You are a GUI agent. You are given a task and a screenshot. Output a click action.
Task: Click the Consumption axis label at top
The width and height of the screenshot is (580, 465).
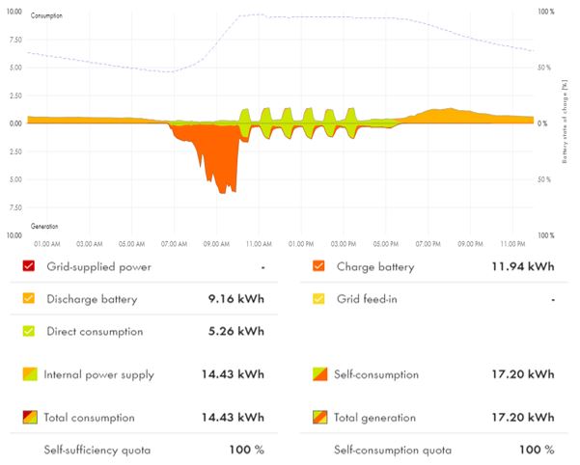point(48,16)
